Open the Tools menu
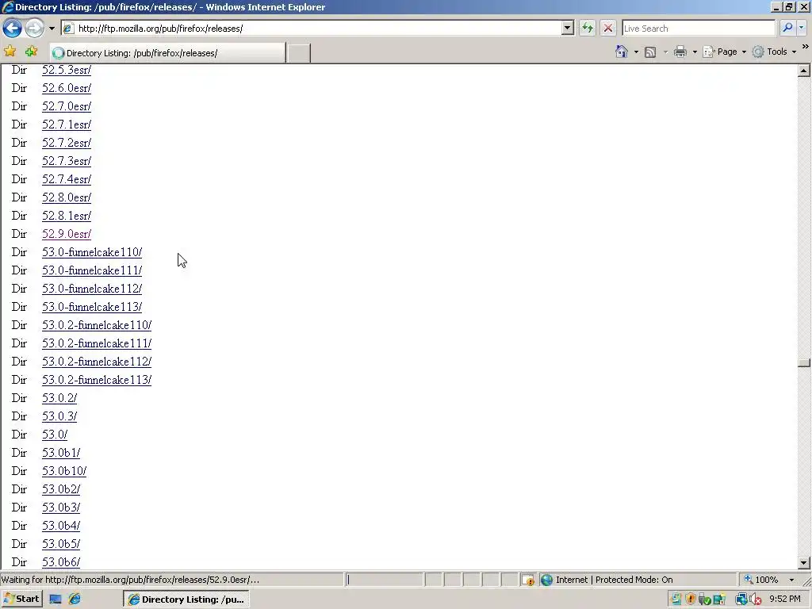The image size is (812, 609). click(774, 52)
